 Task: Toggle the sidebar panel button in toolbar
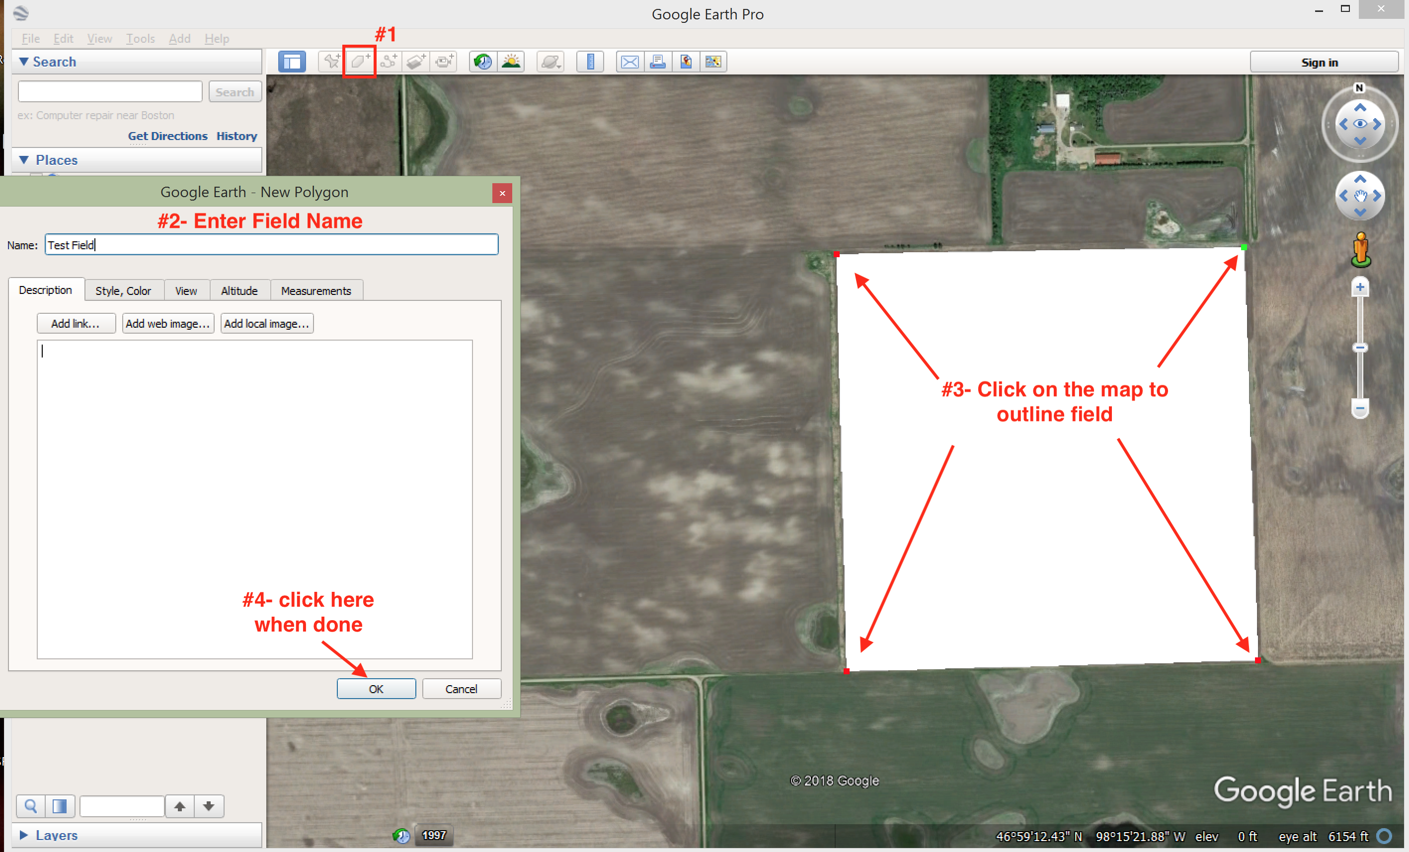292,62
